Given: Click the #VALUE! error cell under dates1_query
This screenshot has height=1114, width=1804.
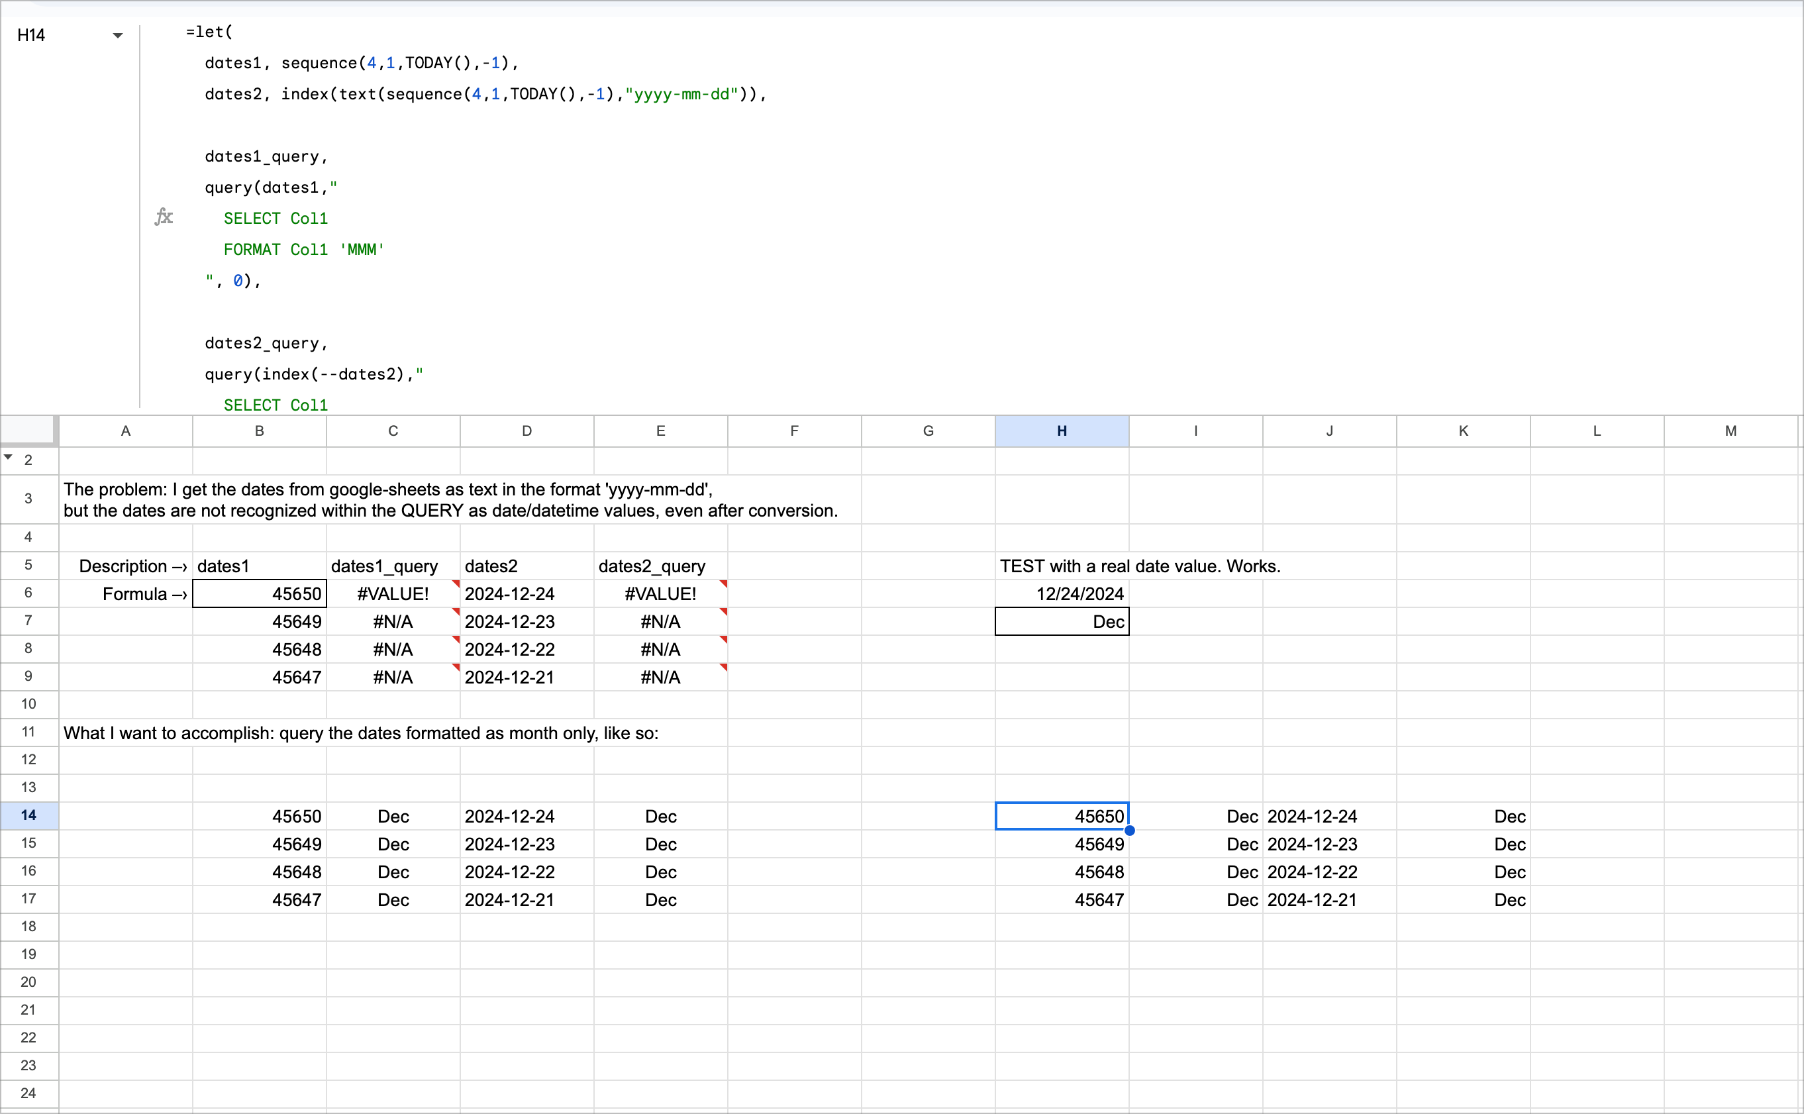Looking at the screenshot, I should (x=393, y=594).
